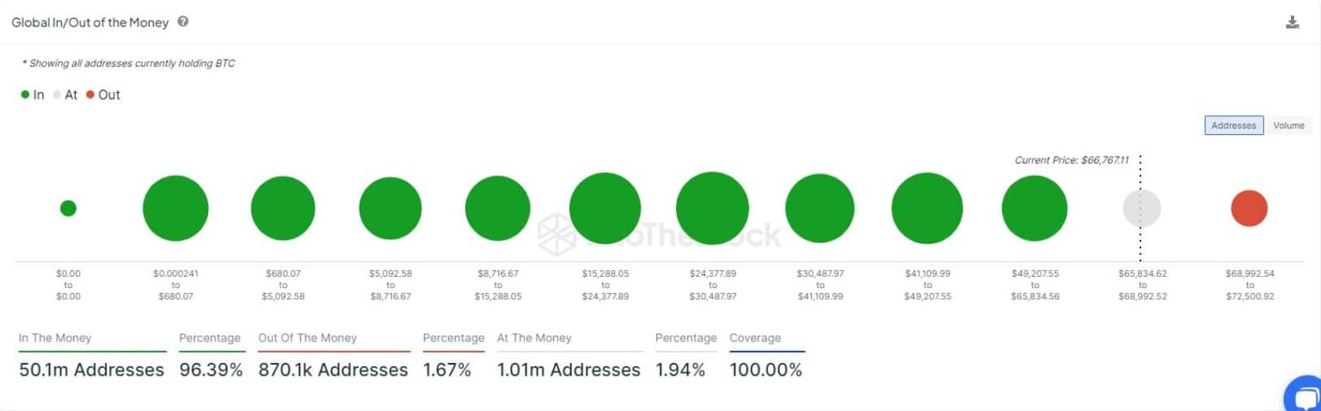The image size is (1321, 411).
Task: Select the Addresses view tab
Action: (x=1233, y=126)
